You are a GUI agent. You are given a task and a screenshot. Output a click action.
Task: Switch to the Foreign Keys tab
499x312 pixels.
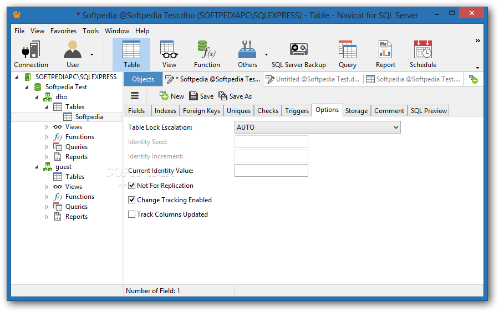click(201, 111)
